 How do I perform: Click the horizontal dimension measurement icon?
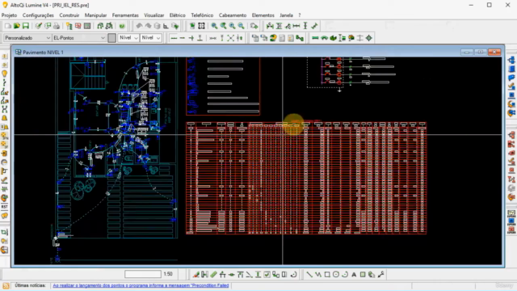[296, 26]
